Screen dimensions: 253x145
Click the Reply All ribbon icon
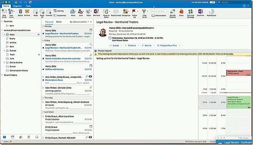click(42, 13)
